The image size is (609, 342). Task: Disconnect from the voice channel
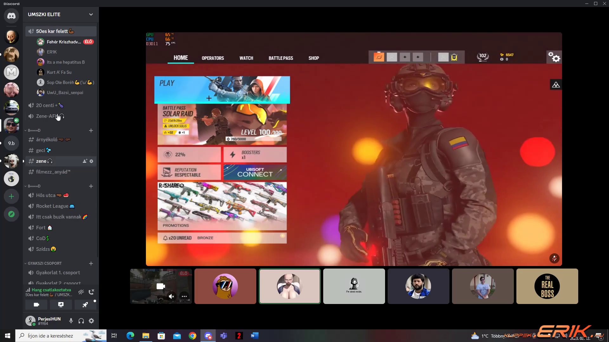pos(91,292)
